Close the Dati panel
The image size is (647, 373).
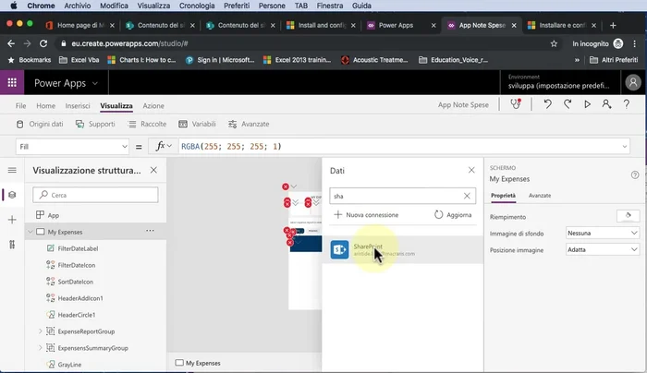click(471, 171)
